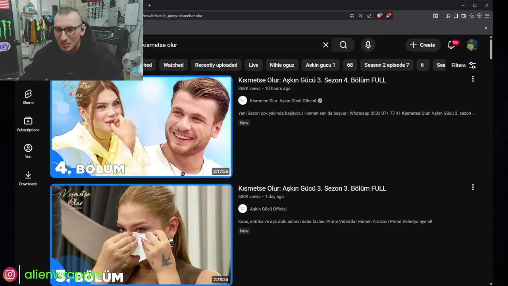Open Aşkın Gücü Official channel name

click(x=268, y=209)
